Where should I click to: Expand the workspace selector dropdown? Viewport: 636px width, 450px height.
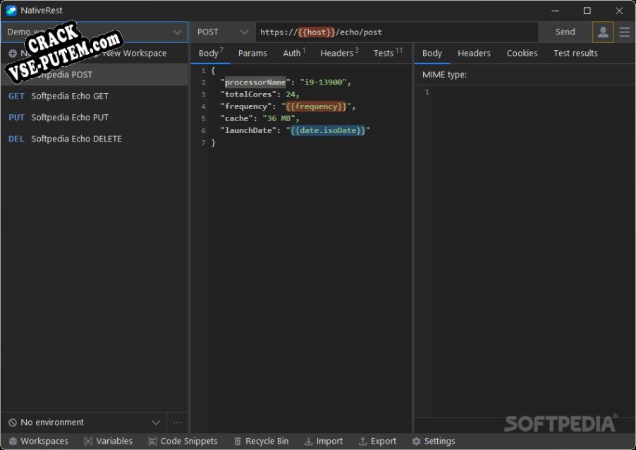tap(177, 32)
